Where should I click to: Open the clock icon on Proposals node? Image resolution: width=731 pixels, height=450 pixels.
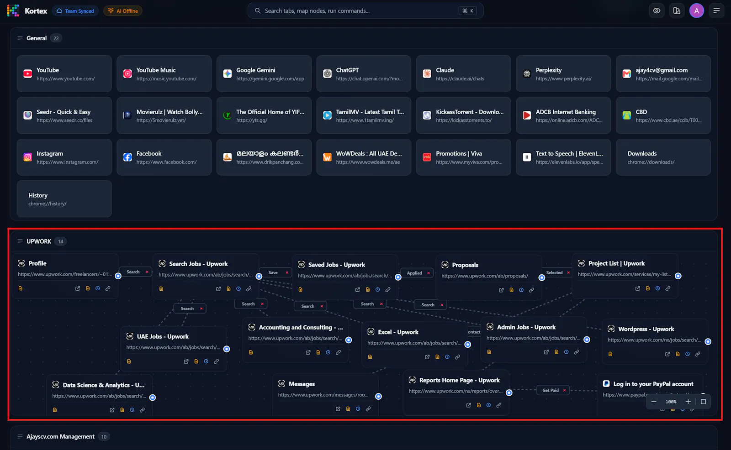pyautogui.click(x=521, y=290)
